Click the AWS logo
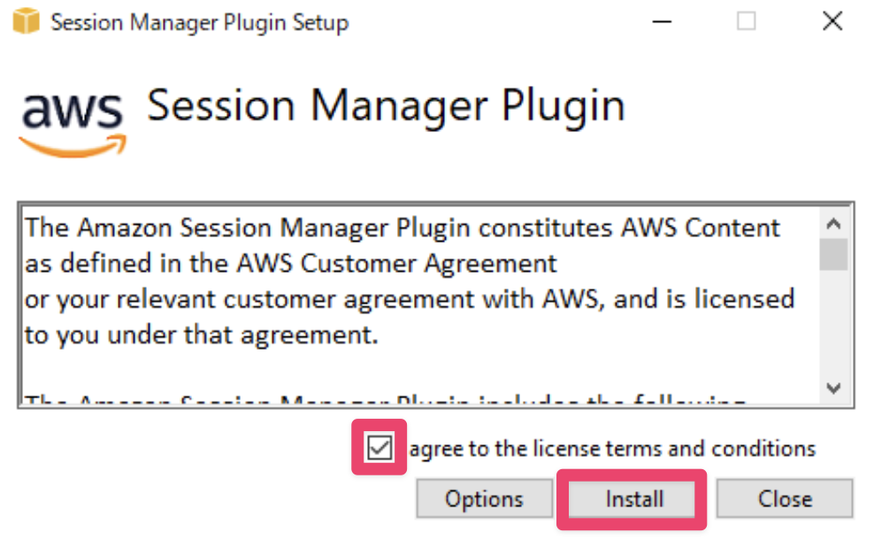 pos(73,119)
